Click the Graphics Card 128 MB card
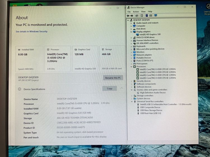This screenshot has width=210, height=157. click(x=85, y=59)
